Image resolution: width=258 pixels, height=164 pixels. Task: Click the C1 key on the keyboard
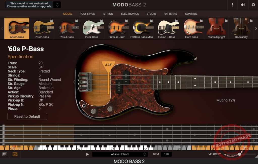45,148
